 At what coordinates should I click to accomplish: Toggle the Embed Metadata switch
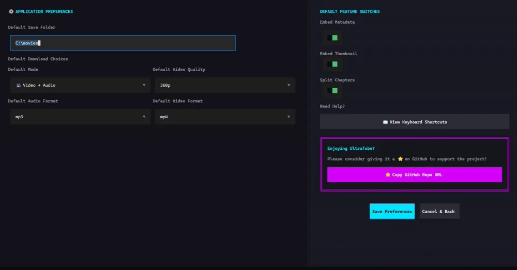click(x=332, y=38)
